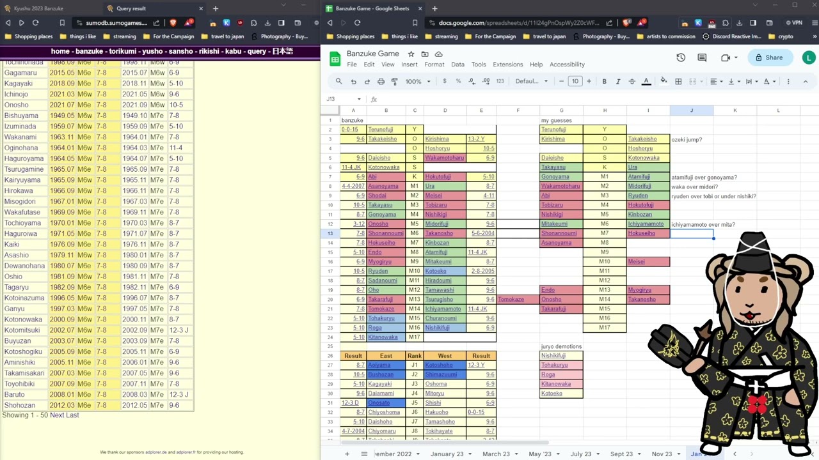Open the text color picker

click(646, 81)
